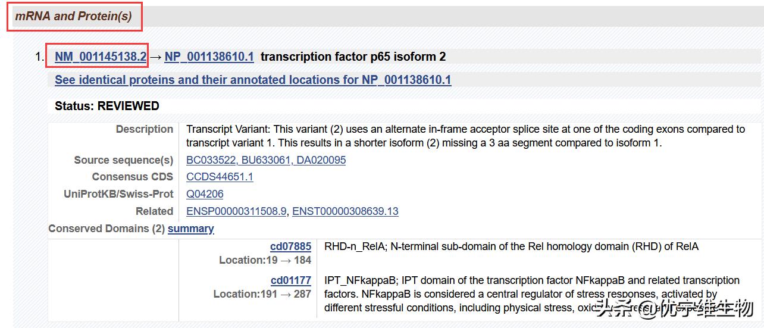764x328 pixels.
Task: Open the NP_001138610.1 protein link
Action: point(209,57)
